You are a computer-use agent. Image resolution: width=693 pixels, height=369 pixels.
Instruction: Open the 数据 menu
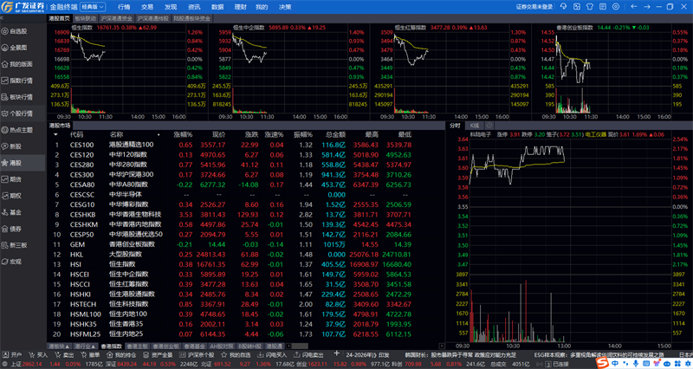tap(217, 7)
